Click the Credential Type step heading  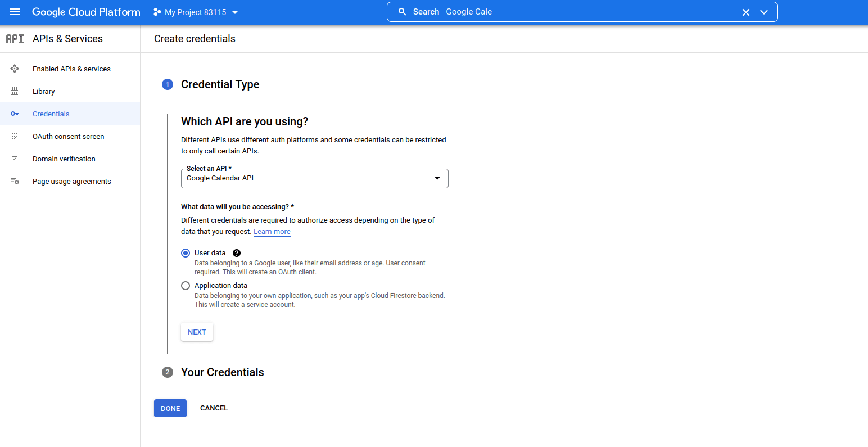point(220,84)
